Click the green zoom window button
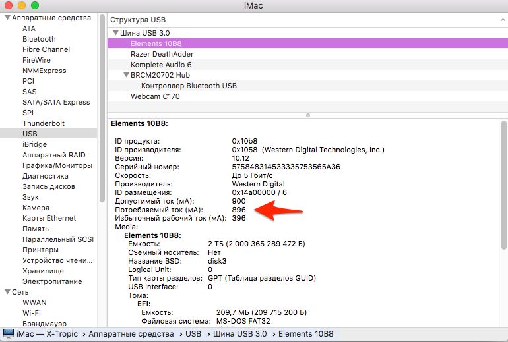The height and width of the screenshot is (342, 508). tap(35, 5)
